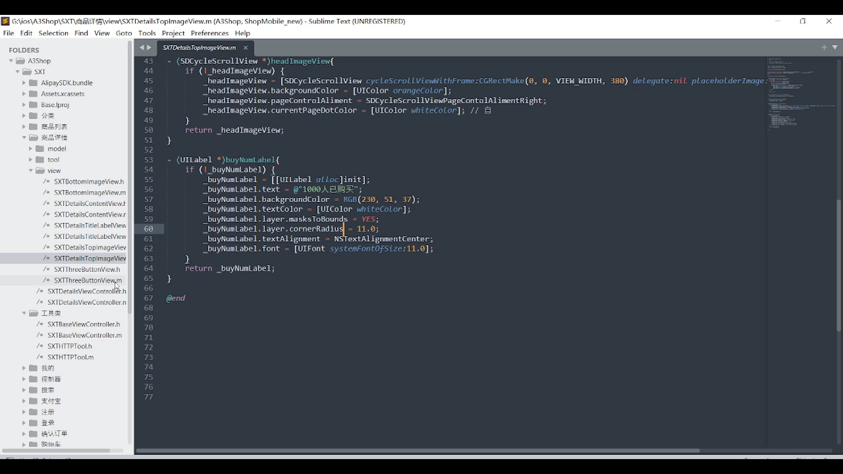Click the 登录 folder icon
843x474 pixels.
(33, 423)
